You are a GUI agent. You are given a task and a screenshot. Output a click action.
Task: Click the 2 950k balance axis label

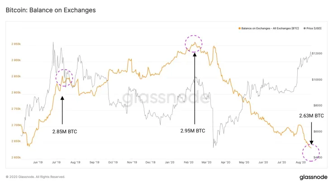click(16, 44)
